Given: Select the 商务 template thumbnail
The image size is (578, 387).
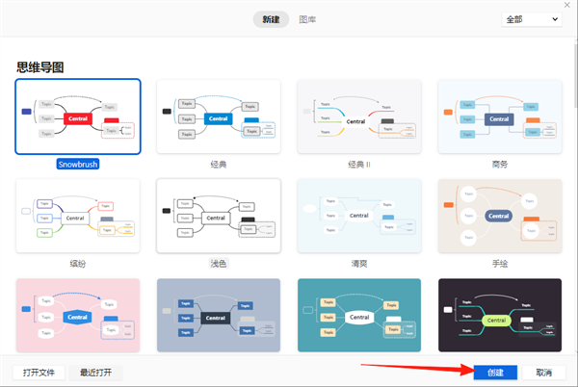Looking at the screenshot, I should 500,116.
